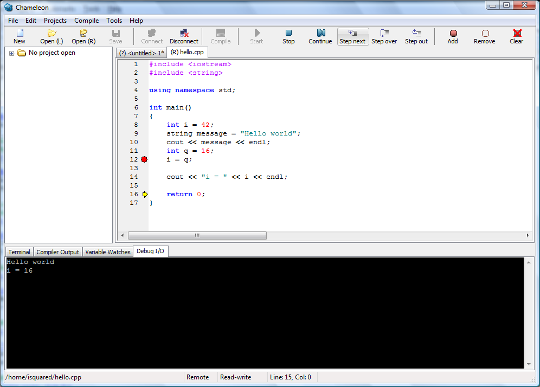Click the red breakpoint marker on line 12
The width and height of the screenshot is (540, 387).
pyautogui.click(x=144, y=159)
